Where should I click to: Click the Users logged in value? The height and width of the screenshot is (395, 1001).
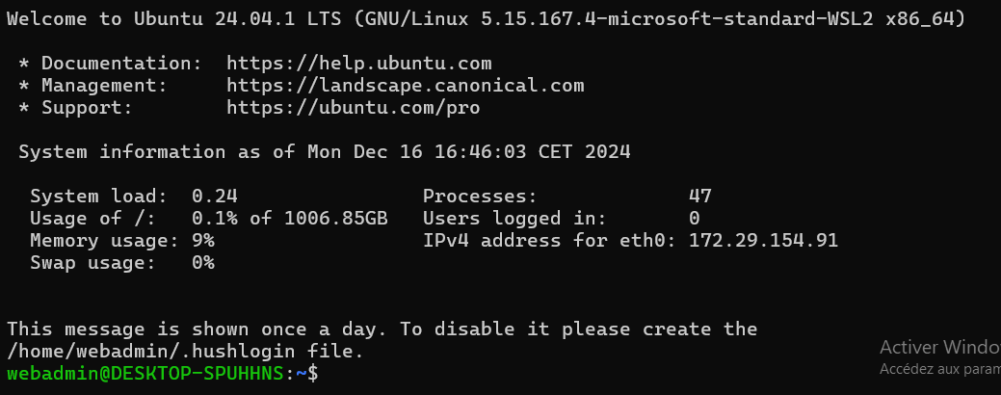694,218
